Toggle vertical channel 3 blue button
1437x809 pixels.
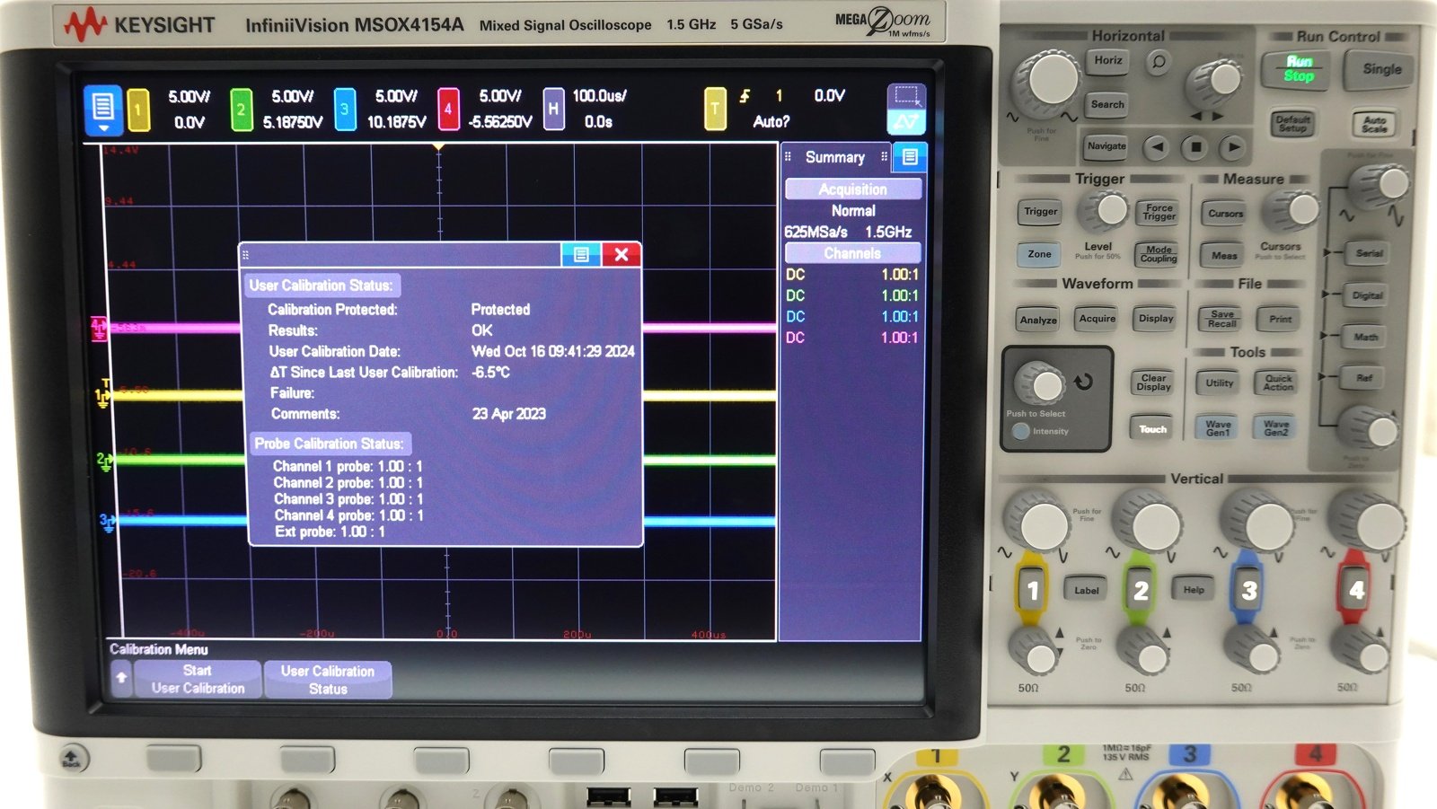tap(1248, 590)
